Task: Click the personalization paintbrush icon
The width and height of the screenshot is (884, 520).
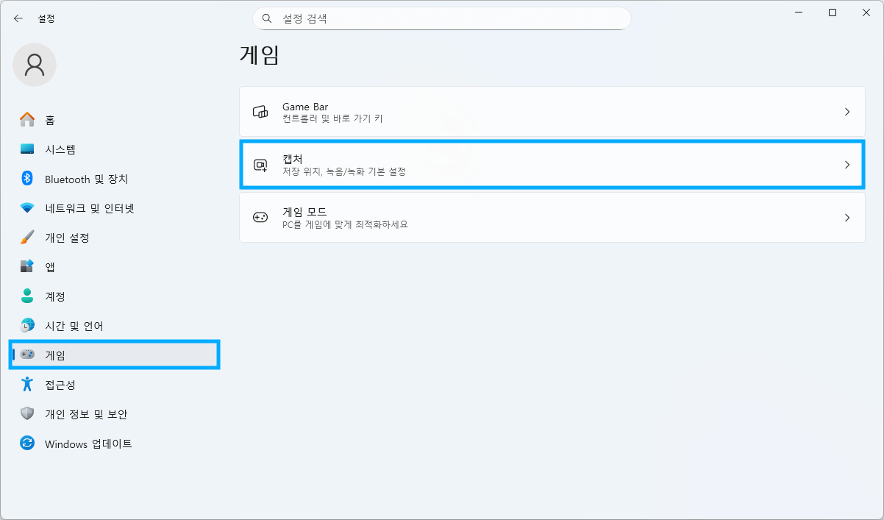Action: [x=27, y=238]
